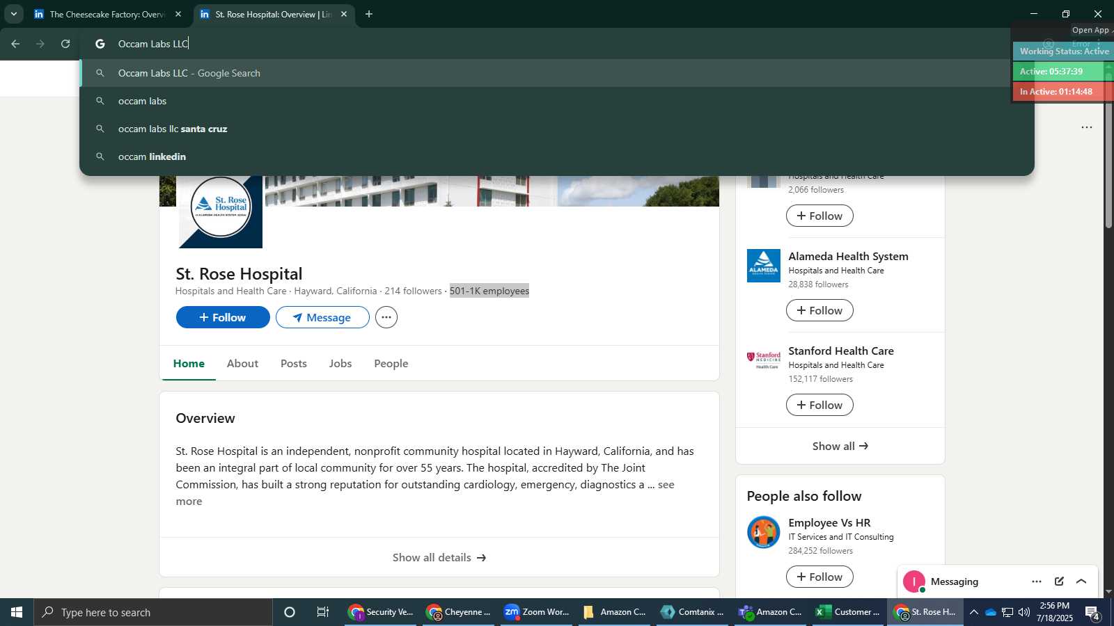This screenshot has height=626, width=1114.
Task: Open Amazon C... folder in taskbar
Action: tap(615, 612)
